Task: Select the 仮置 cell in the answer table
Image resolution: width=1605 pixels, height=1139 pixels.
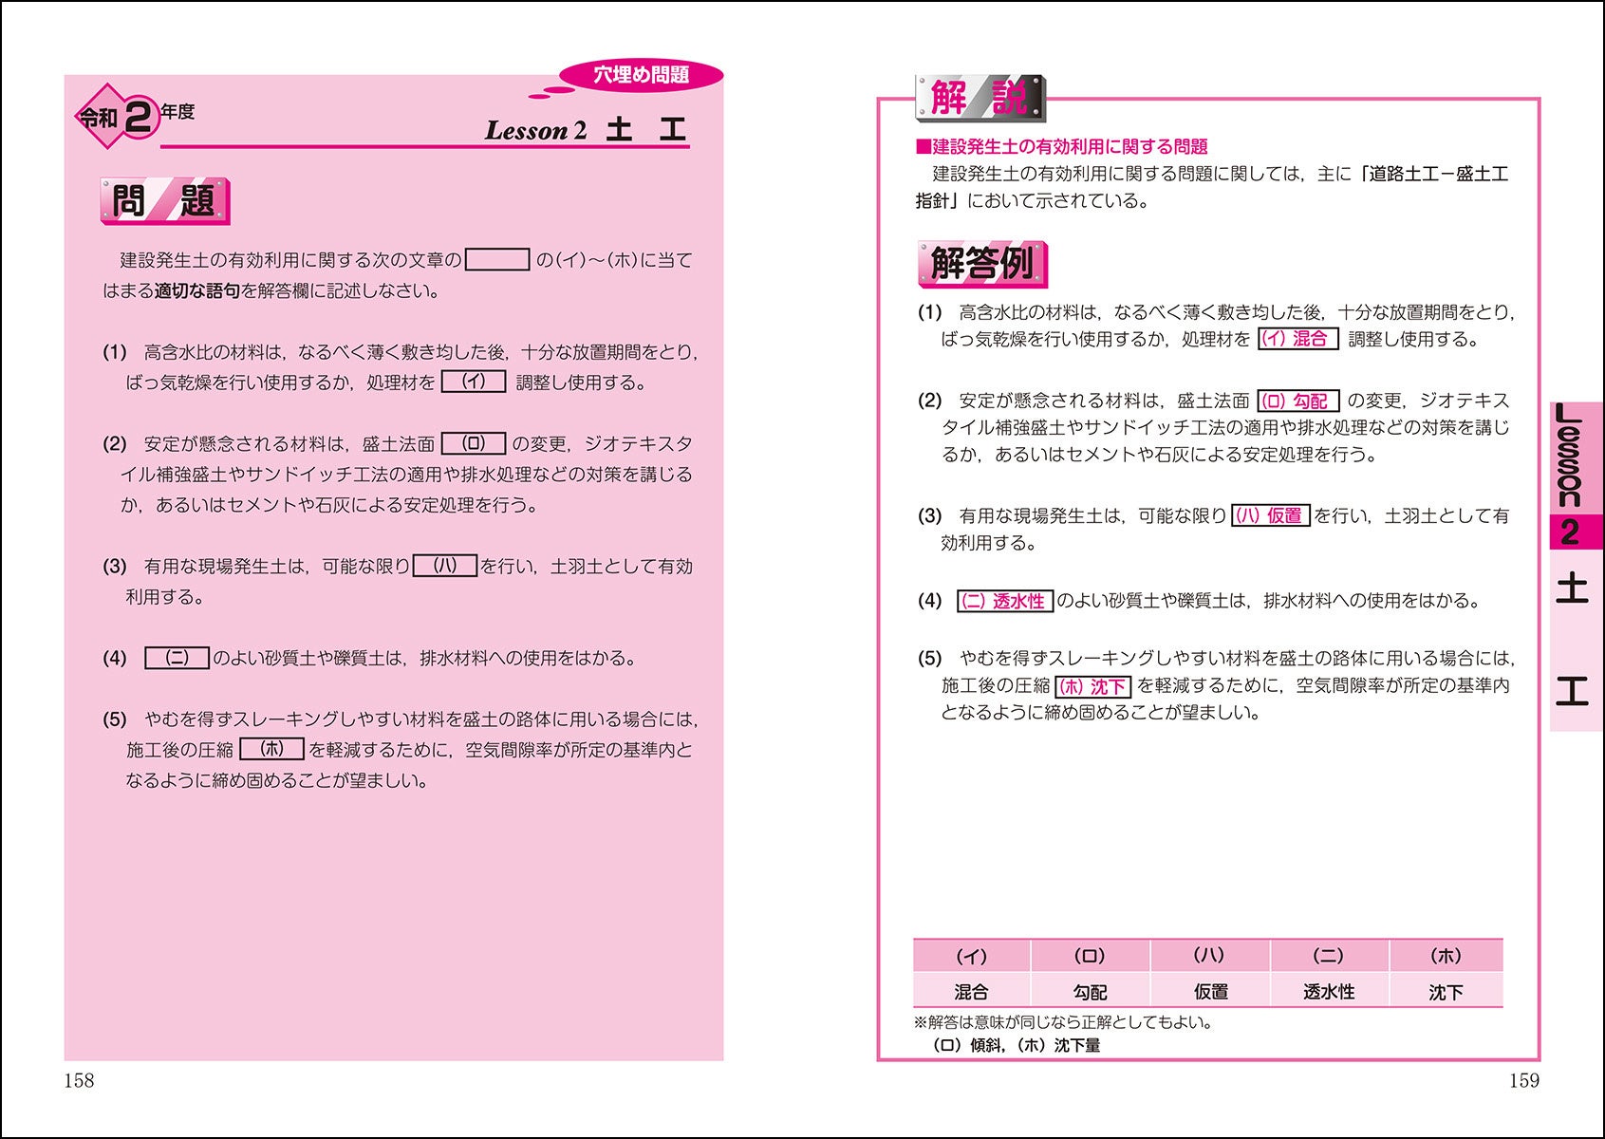Action: 1209,991
